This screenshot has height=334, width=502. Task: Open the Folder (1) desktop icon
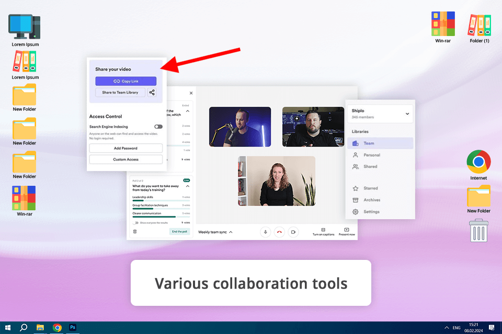point(480,28)
